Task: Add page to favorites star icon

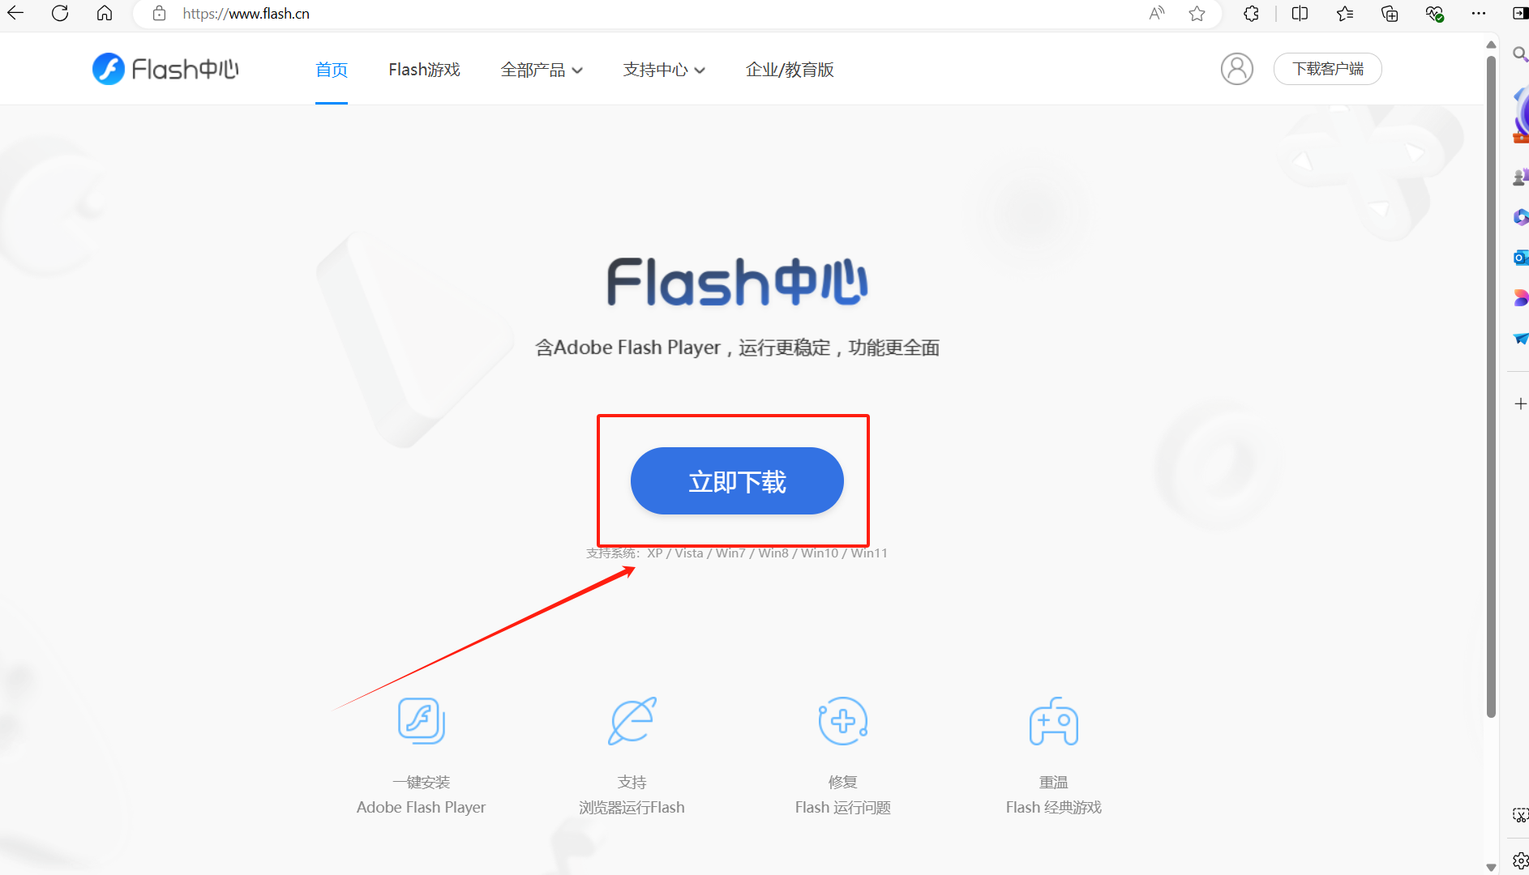Action: click(x=1197, y=14)
